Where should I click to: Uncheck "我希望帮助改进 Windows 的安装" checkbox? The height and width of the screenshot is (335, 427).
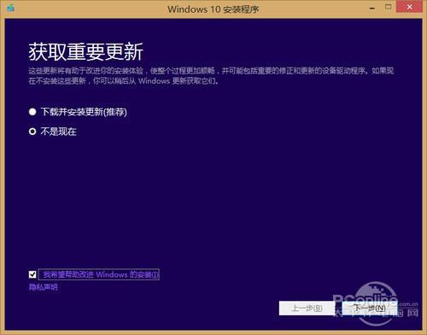[x=32, y=274]
